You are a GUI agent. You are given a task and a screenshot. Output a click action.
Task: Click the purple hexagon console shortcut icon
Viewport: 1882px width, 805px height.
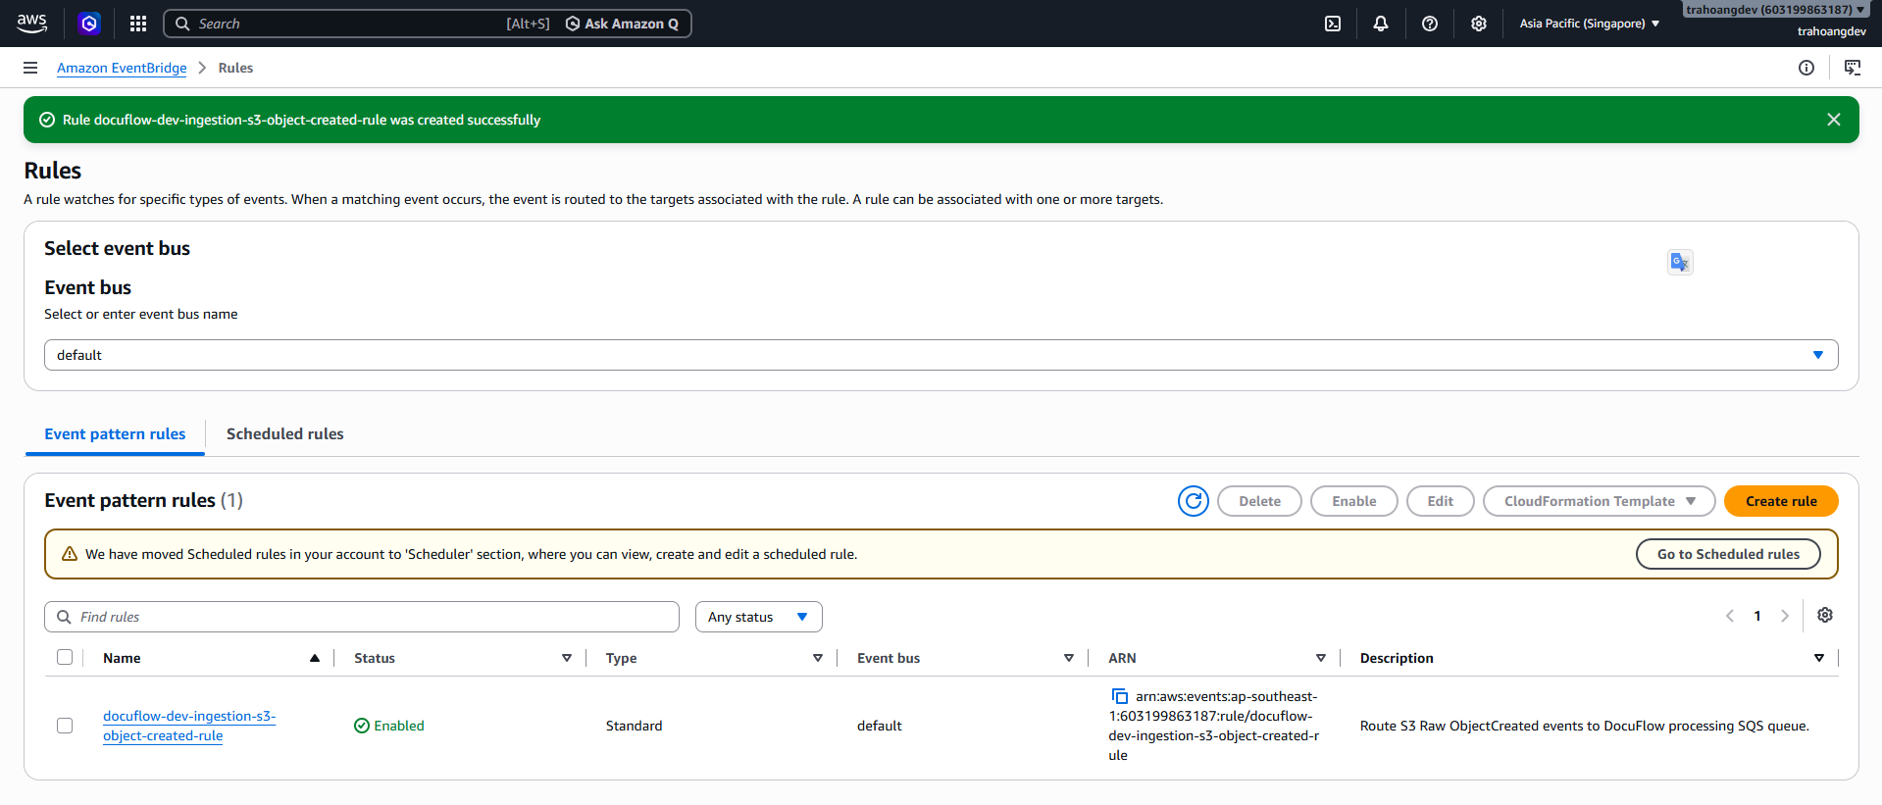click(89, 24)
